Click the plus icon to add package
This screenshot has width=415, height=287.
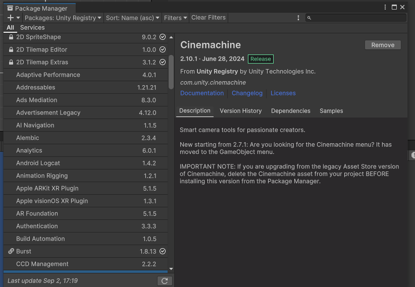(x=10, y=18)
